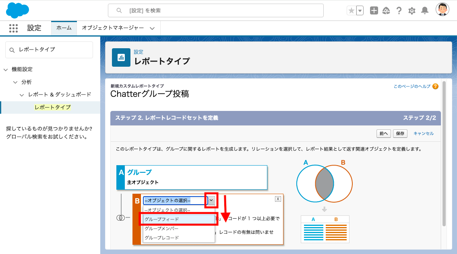Click the 前へ button
This screenshot has height=254, width=457.
383,133
